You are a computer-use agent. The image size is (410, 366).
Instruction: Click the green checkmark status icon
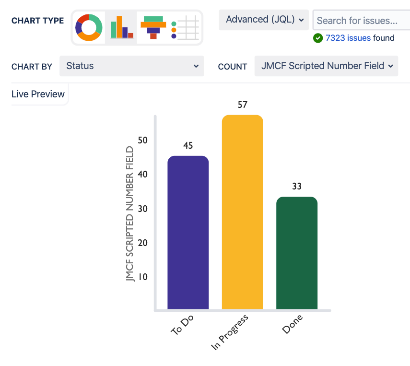(317, 38)
